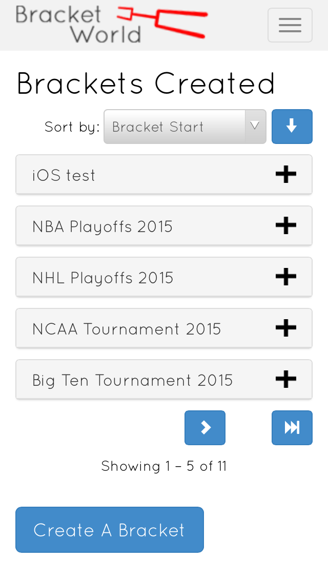
Task: Click the Big Ten Tournament 2015 row title
Action: point(133,380)
